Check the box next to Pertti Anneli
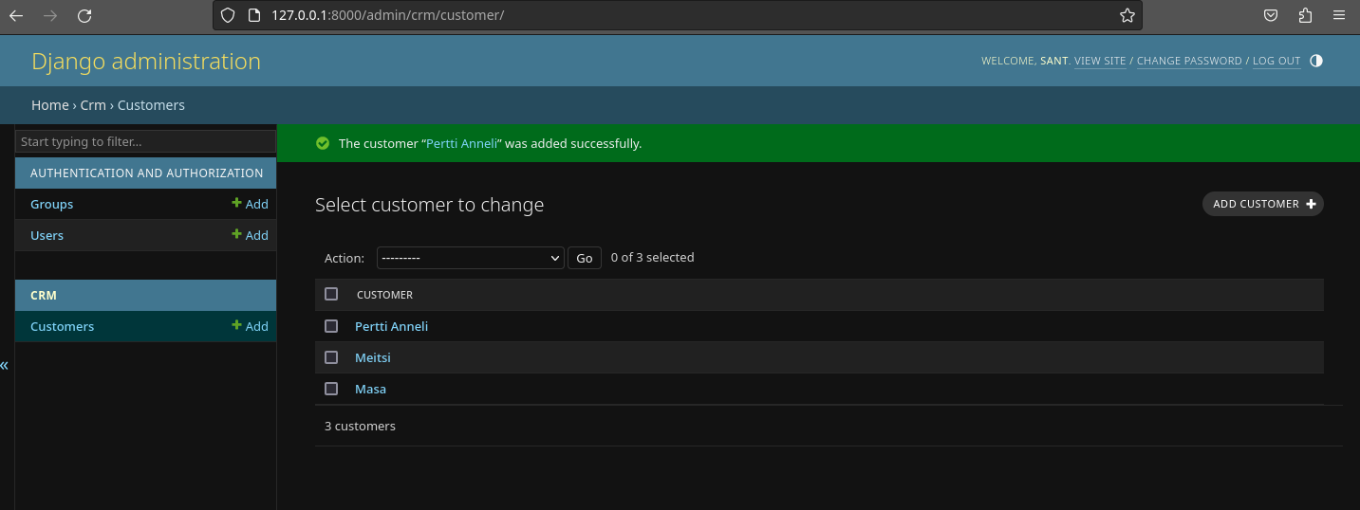The height and width of the screenshot is (510, 1360). point(331,326)
